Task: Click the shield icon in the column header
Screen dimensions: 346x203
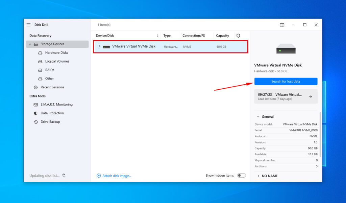Action: [238, 36]
